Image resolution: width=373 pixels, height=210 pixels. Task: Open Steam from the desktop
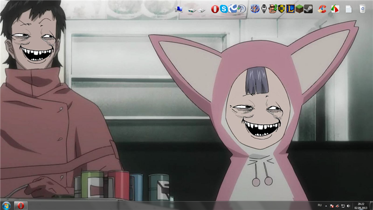click(x=308, y=9)
